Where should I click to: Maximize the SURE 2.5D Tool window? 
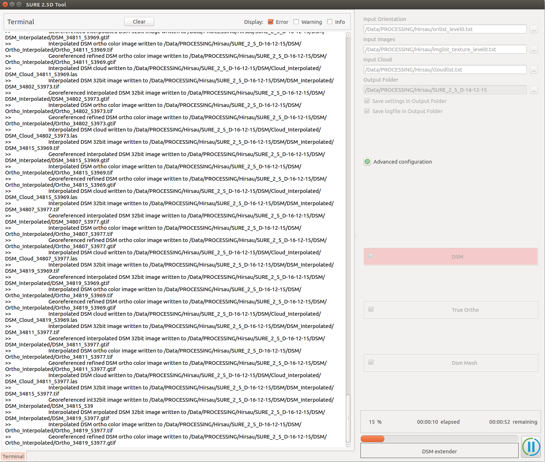(x=19, y=5)
